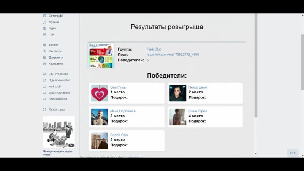Click the 'Результаты розыгрыша' title
The image size is (304, 171).
167,27
